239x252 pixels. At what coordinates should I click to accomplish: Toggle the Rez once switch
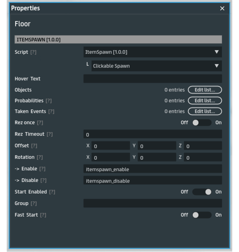(x=202, y=123)
